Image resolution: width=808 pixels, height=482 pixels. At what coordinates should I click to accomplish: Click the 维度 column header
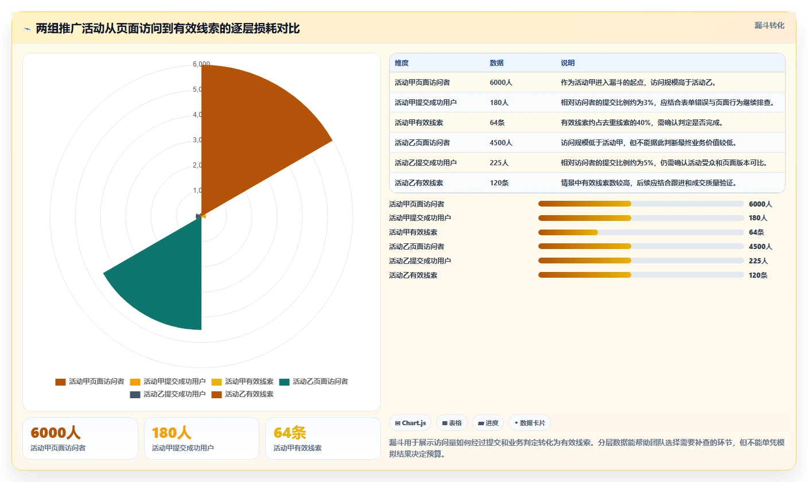click(x=402, y=63)
